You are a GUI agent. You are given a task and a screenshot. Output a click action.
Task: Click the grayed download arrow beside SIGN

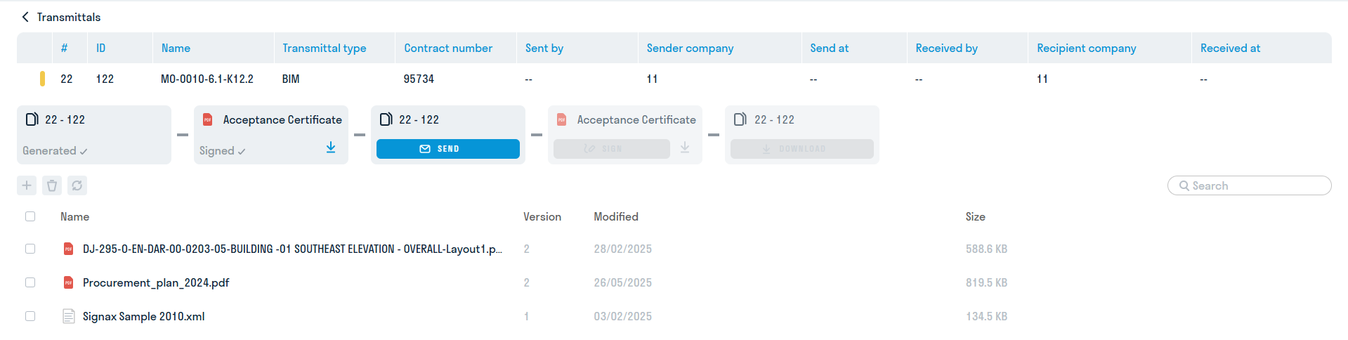tap(685, 148)
